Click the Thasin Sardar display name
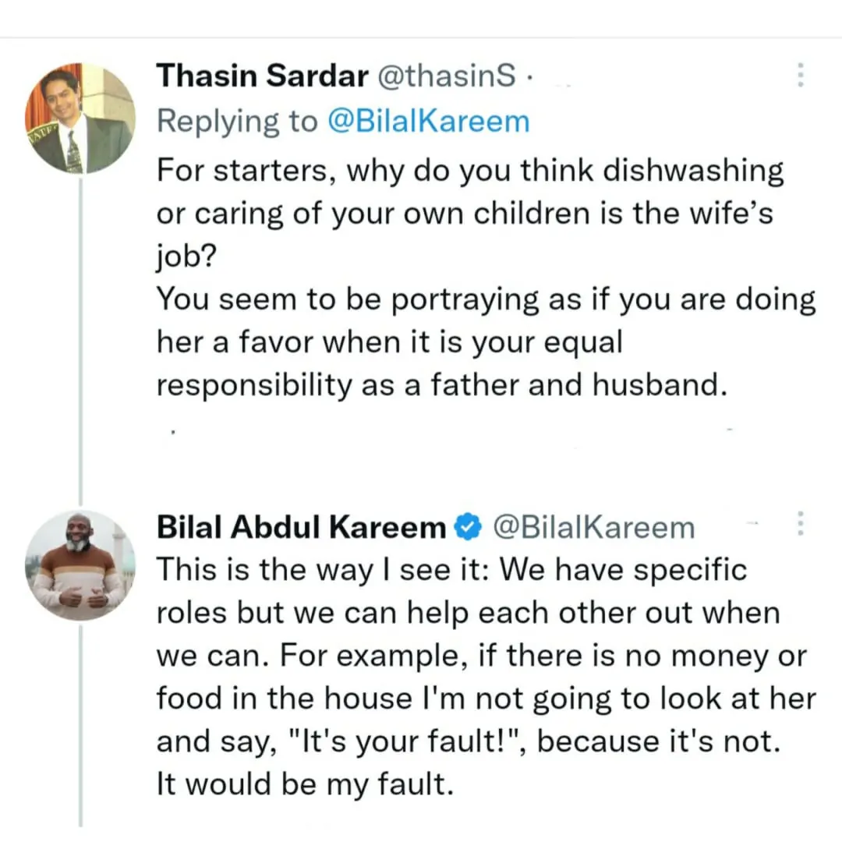842x842 pixels. point(262,76)
